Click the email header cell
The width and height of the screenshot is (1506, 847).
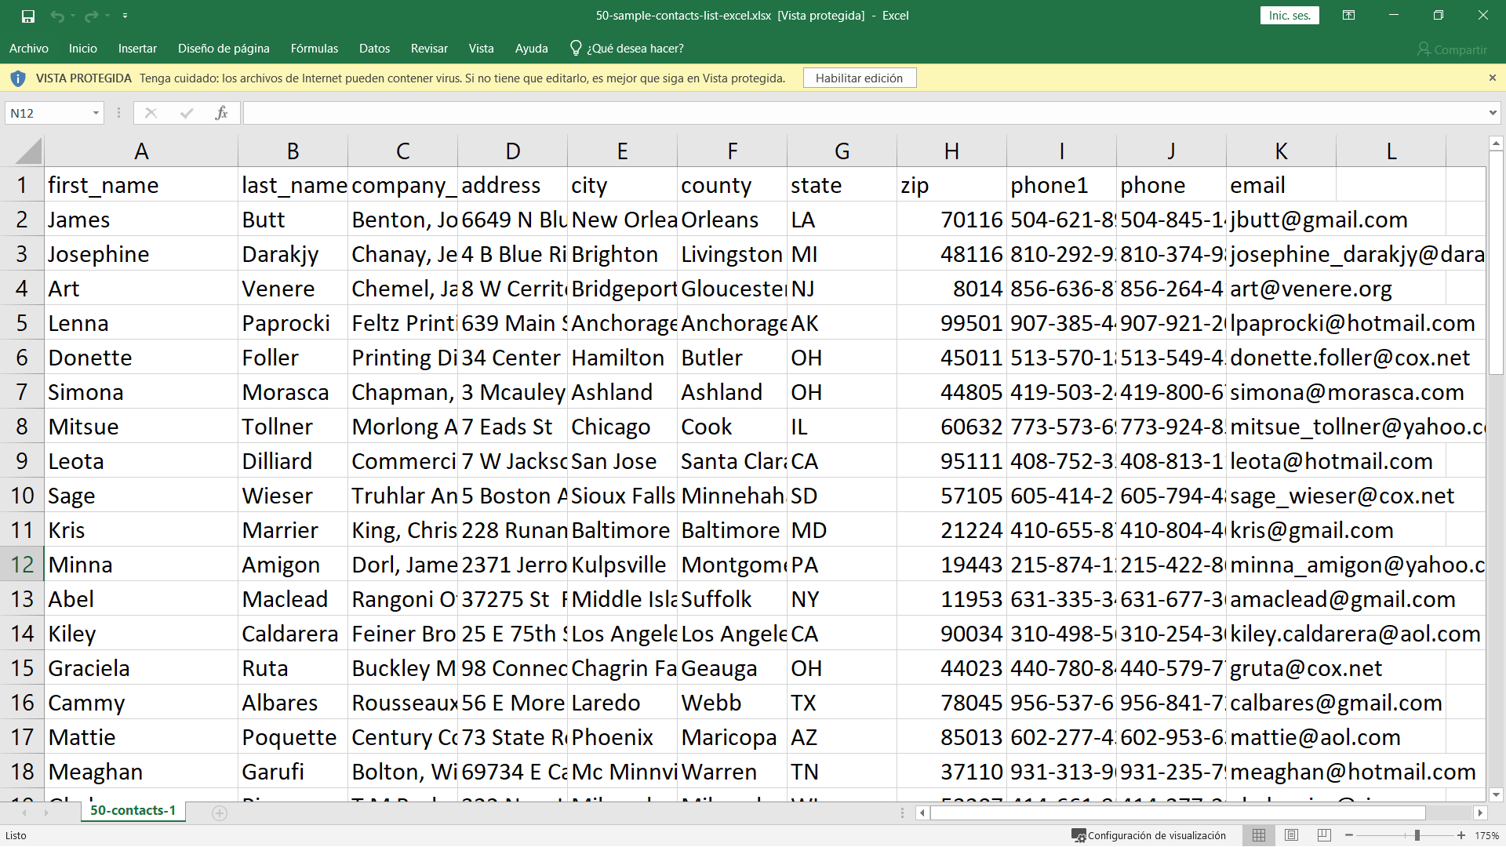coord(1281,185)
